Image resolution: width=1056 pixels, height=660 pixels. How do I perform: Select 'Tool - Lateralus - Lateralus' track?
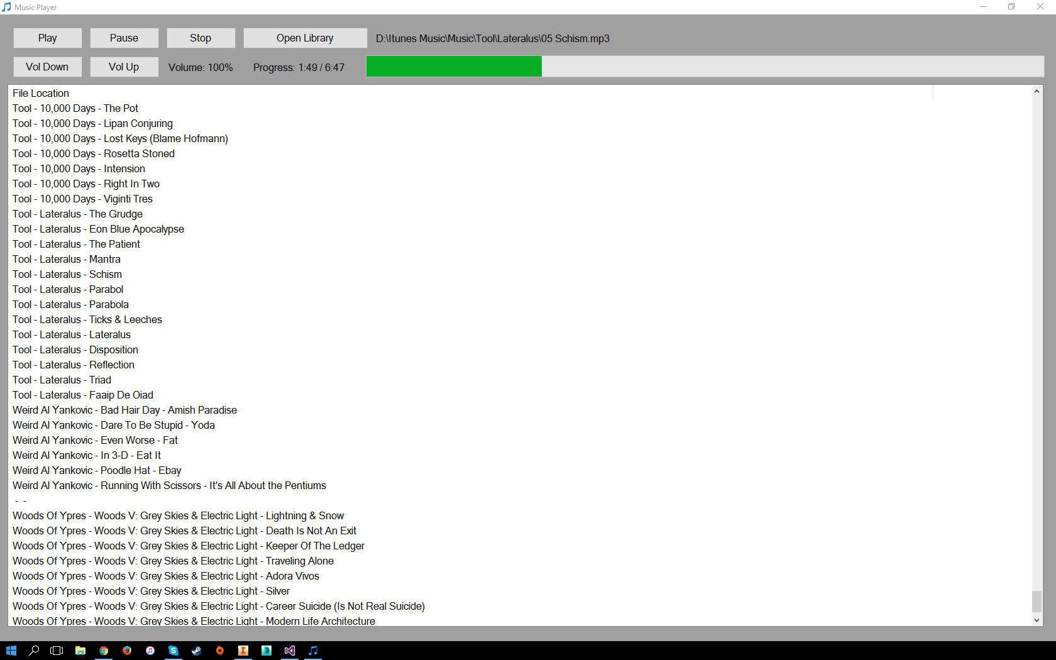click(72, 334)
